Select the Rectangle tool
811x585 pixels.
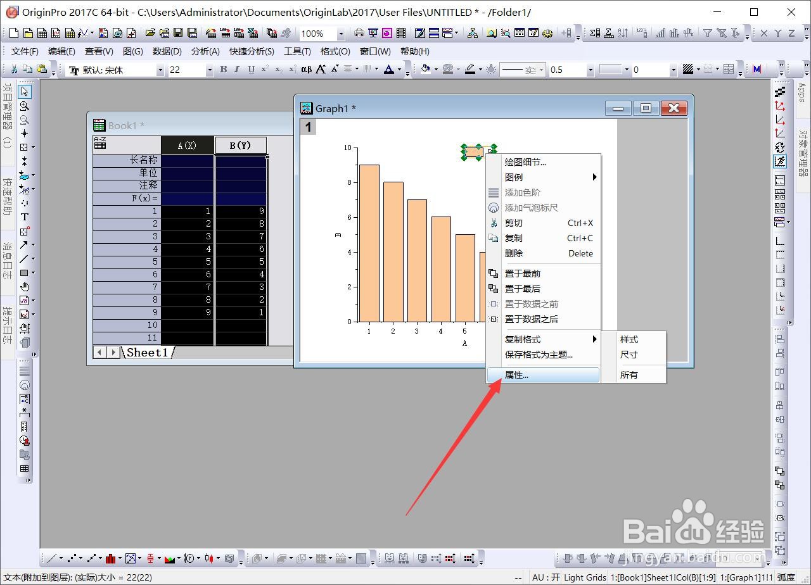tap(24, 273)
